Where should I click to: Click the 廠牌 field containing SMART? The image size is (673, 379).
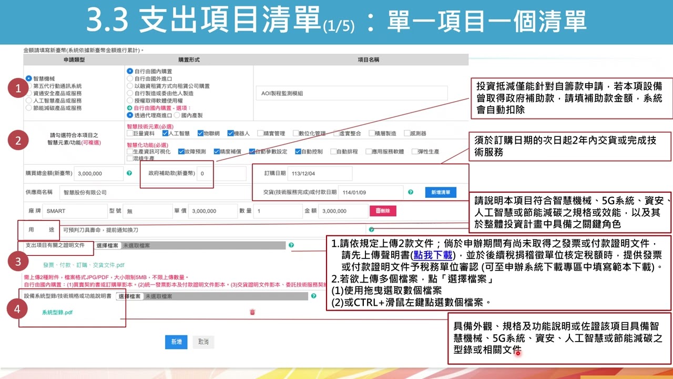pos(75,211)
